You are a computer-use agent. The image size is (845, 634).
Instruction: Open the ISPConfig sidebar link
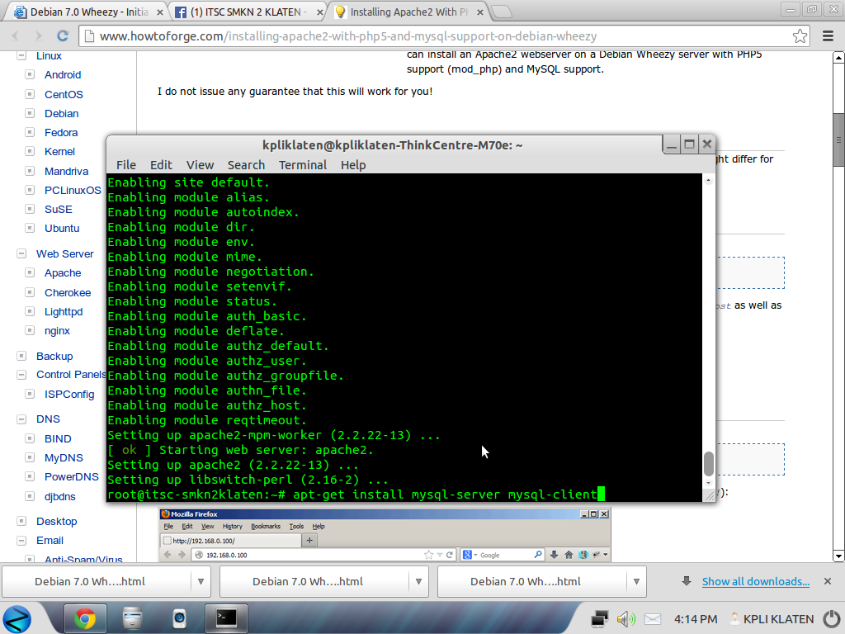(x=69, y=394)
